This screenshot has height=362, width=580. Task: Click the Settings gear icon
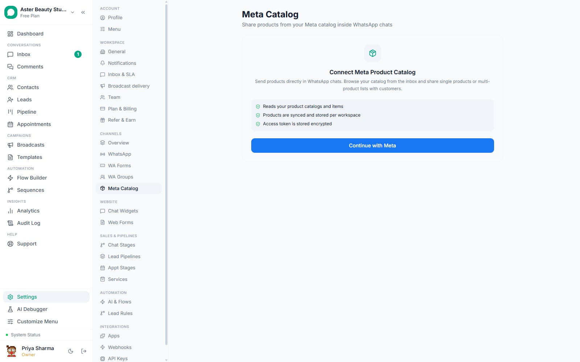(x=10, y=297)
